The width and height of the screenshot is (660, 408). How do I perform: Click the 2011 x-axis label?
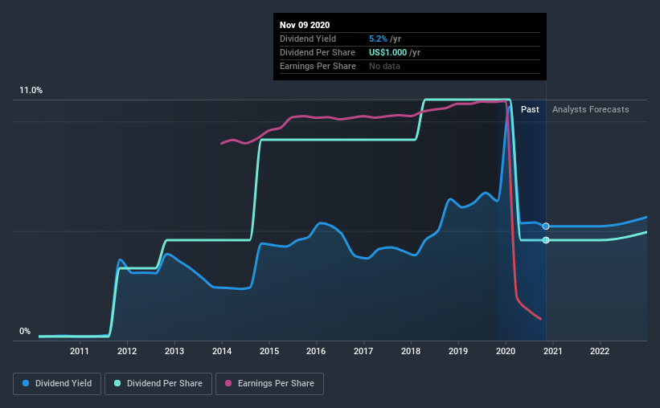click(79, 351)
